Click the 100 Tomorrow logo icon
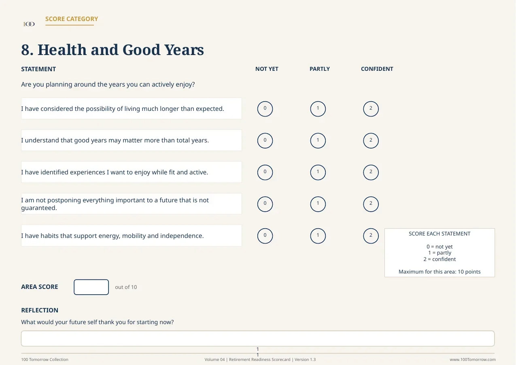 pos(29,24)
